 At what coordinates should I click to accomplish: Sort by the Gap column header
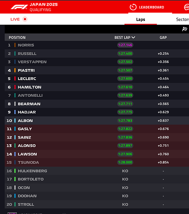point(163,38)
